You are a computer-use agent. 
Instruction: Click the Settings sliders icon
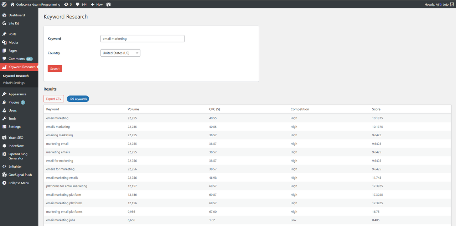(4, 127)
